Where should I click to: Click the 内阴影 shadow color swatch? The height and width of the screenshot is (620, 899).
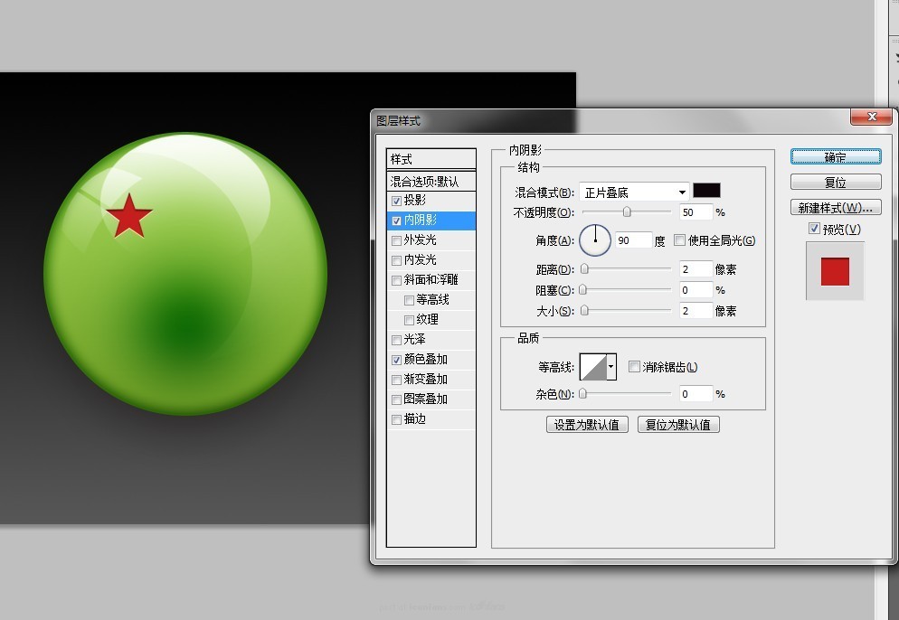(x=706, y=190)
